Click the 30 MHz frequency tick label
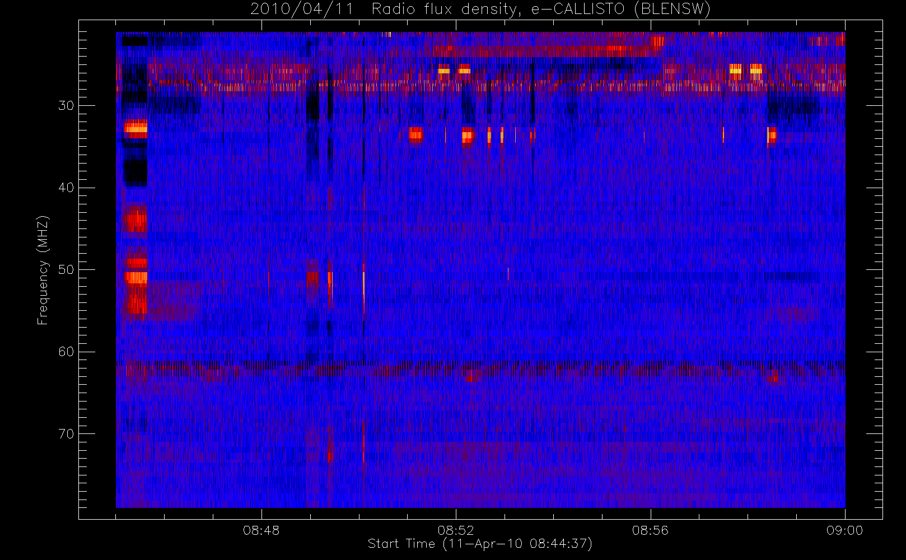 pos(66,106)
